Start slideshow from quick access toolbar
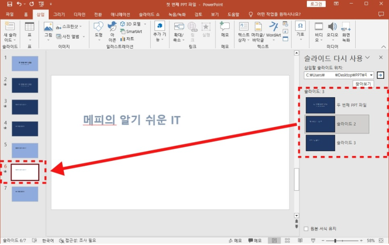Screen dimensions: 389x245 click(41, 4)
